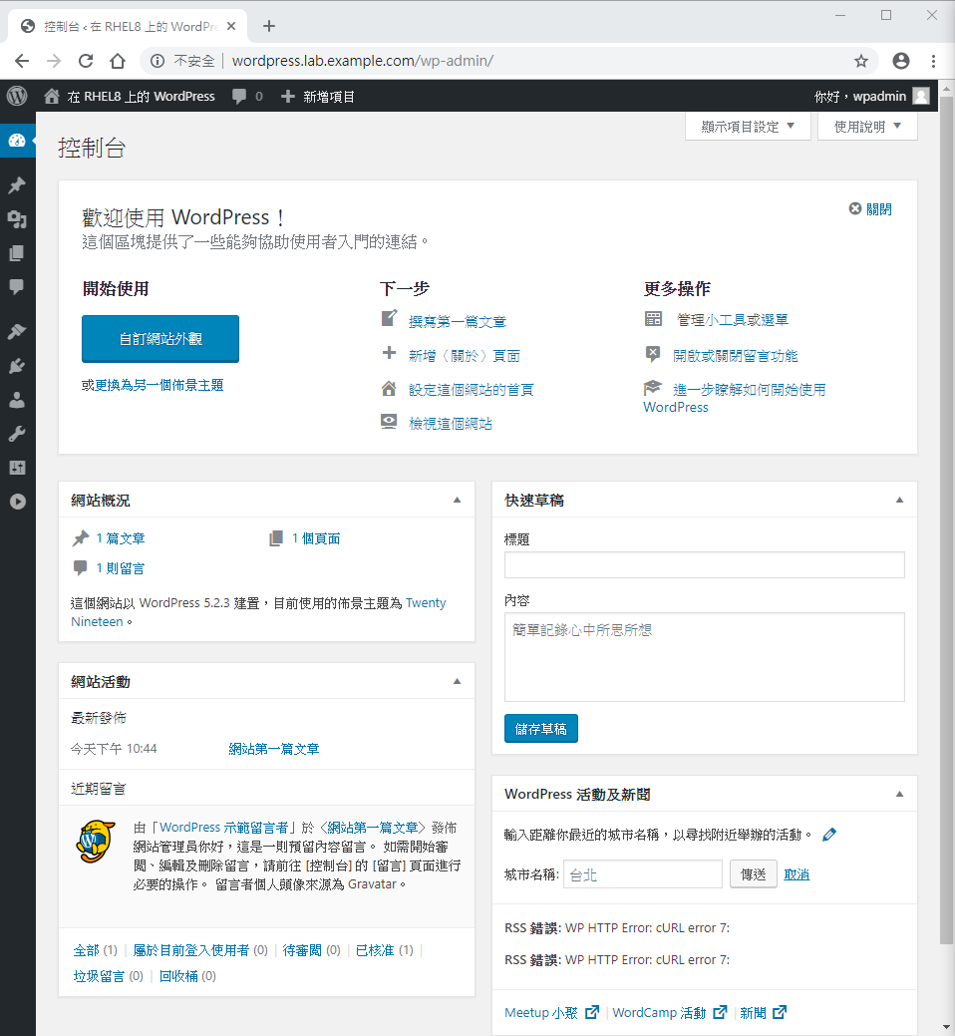Open the 1 篇文章 link
Screen dimensions: 955x1036
(121, 538)
